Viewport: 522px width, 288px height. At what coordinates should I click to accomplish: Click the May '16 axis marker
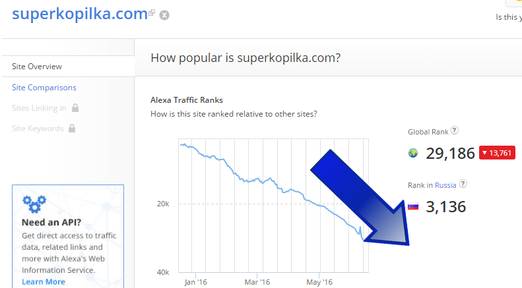(x=319, y=282)
